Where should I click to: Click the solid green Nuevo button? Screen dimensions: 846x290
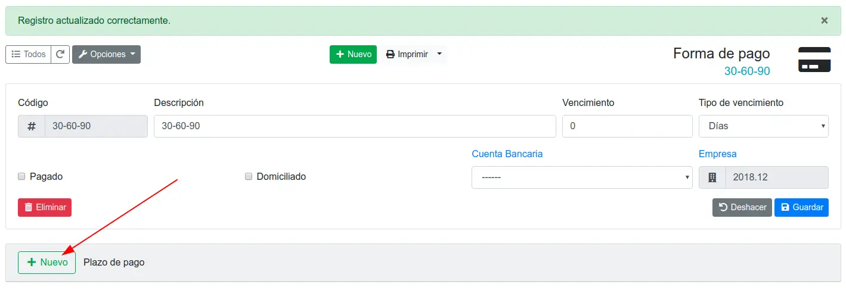point(353,54)
